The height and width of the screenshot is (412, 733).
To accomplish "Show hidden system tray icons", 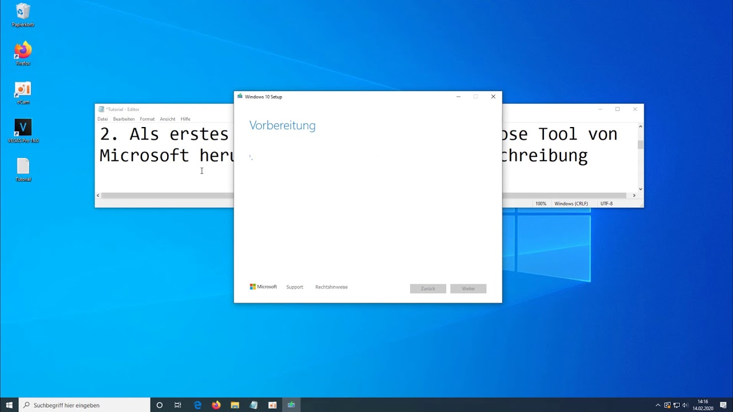I will [658, 405].
